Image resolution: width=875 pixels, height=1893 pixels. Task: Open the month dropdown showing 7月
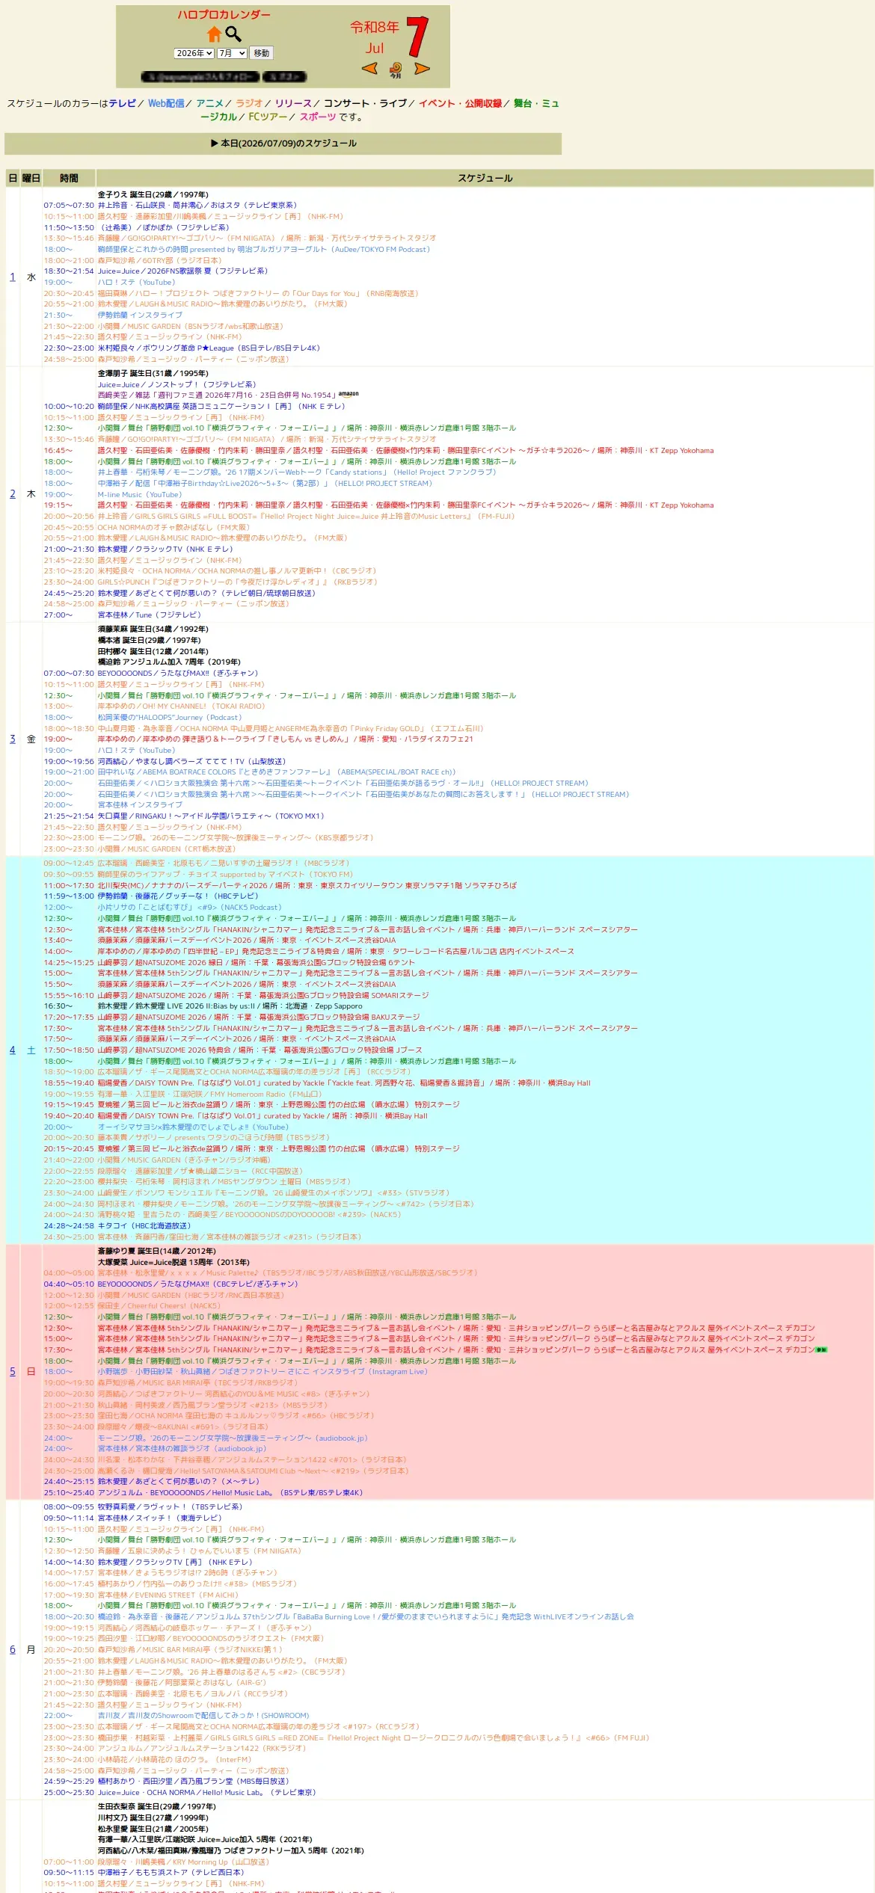point(232,53)
